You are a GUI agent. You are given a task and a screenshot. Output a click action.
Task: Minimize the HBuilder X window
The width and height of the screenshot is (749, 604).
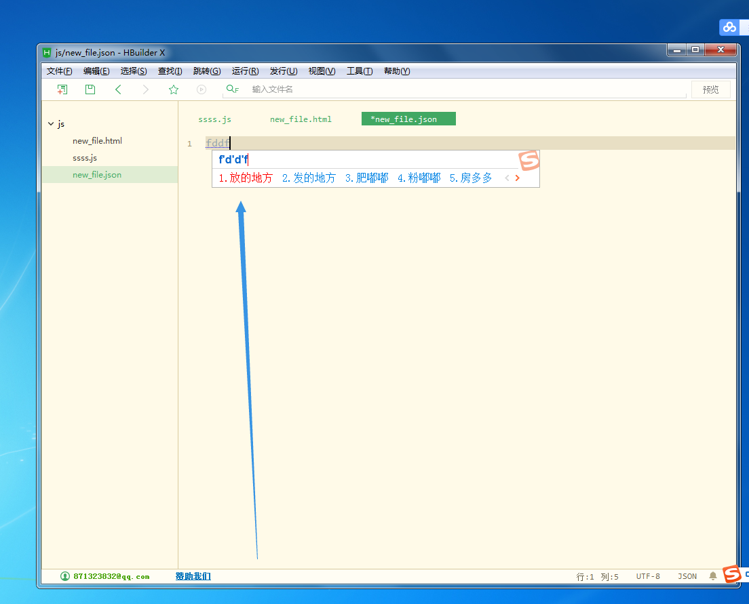point(677,49)
